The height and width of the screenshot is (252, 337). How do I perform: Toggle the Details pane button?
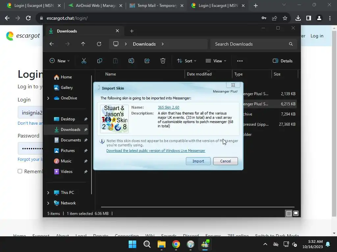click(282, 61)
